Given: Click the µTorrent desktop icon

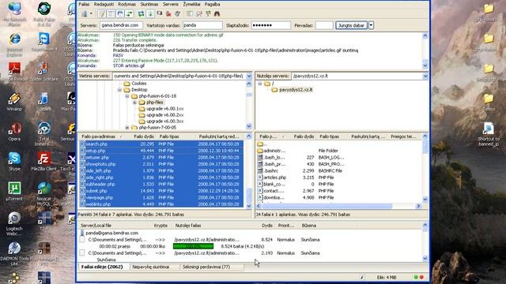Looking at the screenshot, I should click(14, 191).
